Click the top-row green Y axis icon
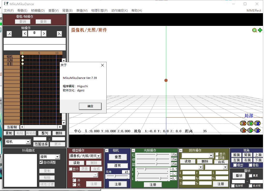265x191 pixels. pos(250,123)
